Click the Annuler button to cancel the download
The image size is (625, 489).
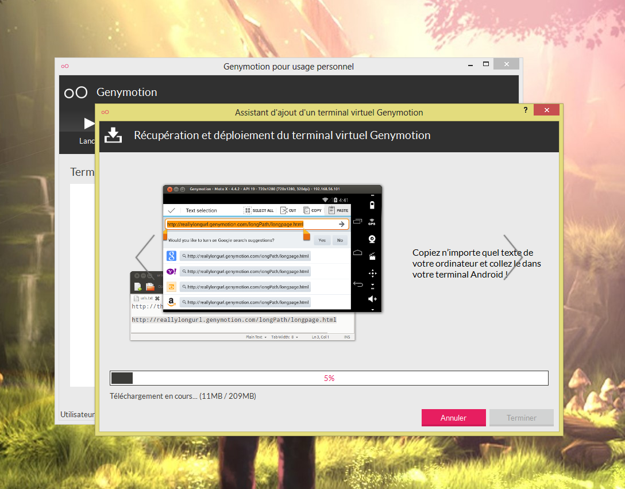[453, 418]
